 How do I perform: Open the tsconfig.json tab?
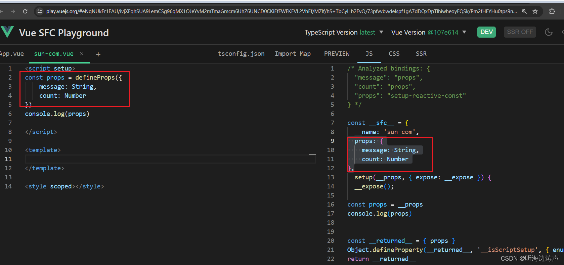241,54
